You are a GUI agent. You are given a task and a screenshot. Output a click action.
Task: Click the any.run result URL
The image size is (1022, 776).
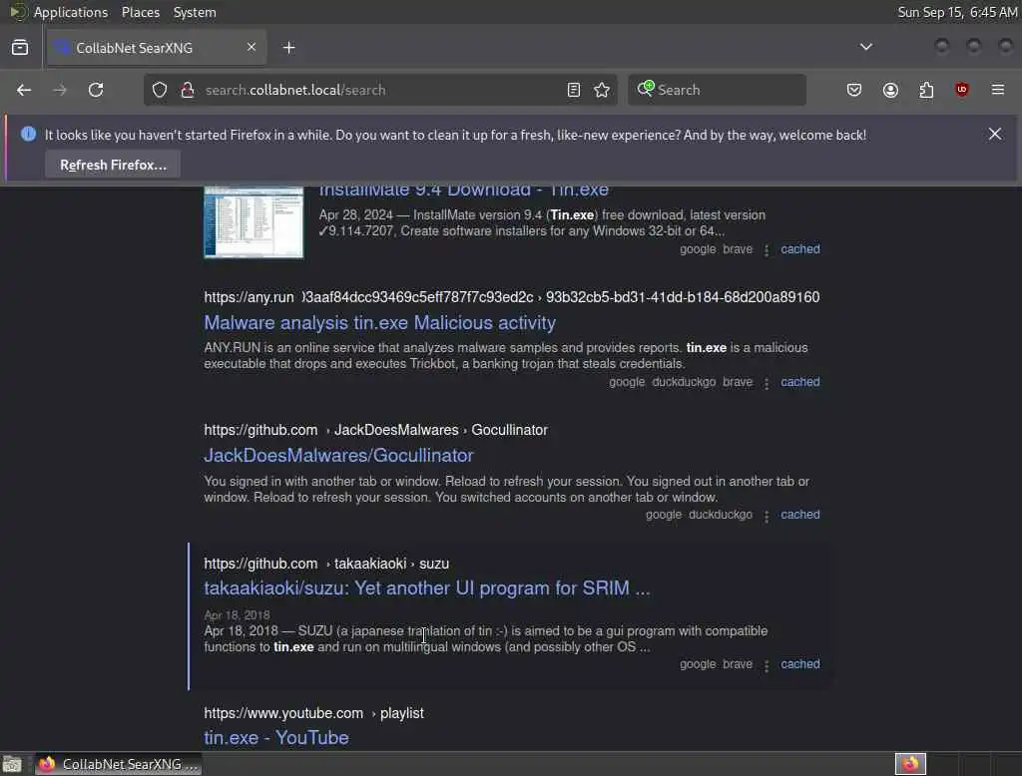click(512, 297)
